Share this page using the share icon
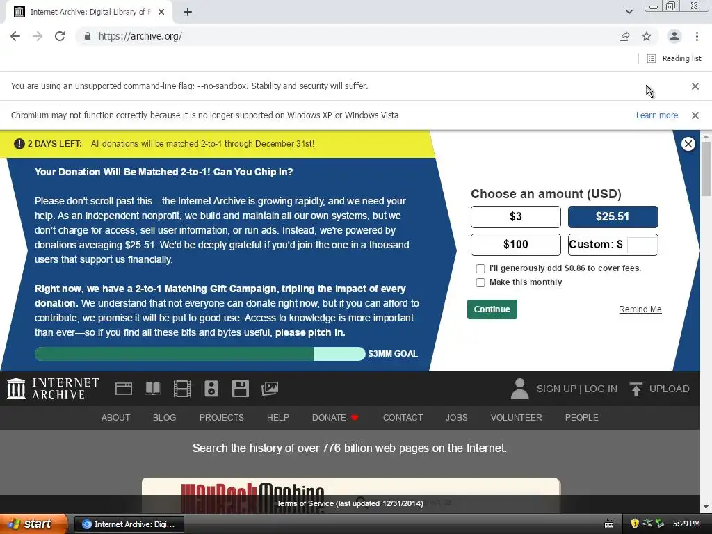Viewport: 712px width, 534px height. pyautogui.click(x=624, y=36)
